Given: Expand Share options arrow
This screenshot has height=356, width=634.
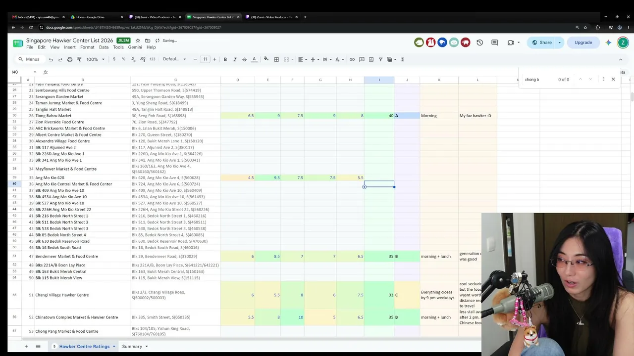Looking at the screenshot, I should (559, 43).
